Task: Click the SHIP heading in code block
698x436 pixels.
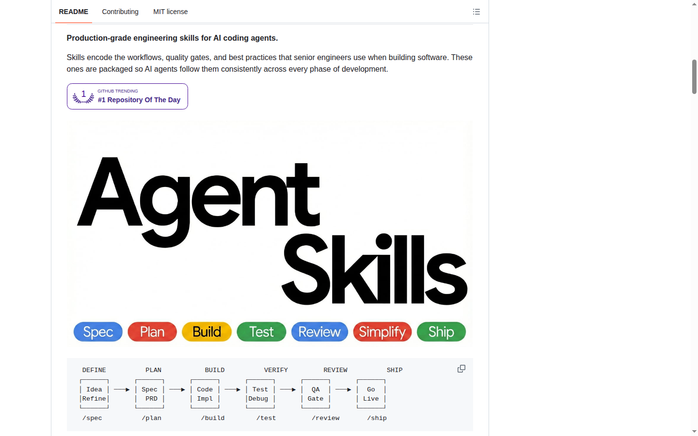Action: 395,370
